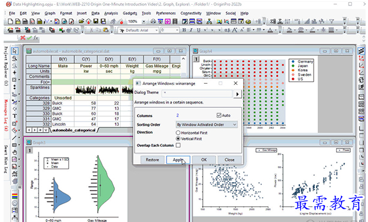Click the Greek symbols αβ icon
Image resolution: width=368 pixels, height=222 pixels.
click(227, 30)
